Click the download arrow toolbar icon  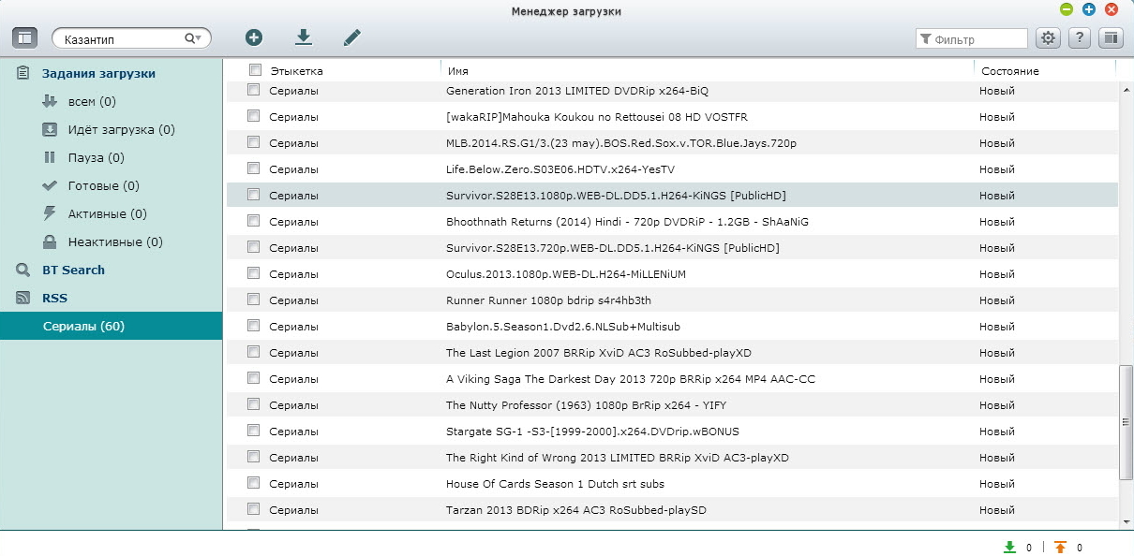click(x=303, y=37)
